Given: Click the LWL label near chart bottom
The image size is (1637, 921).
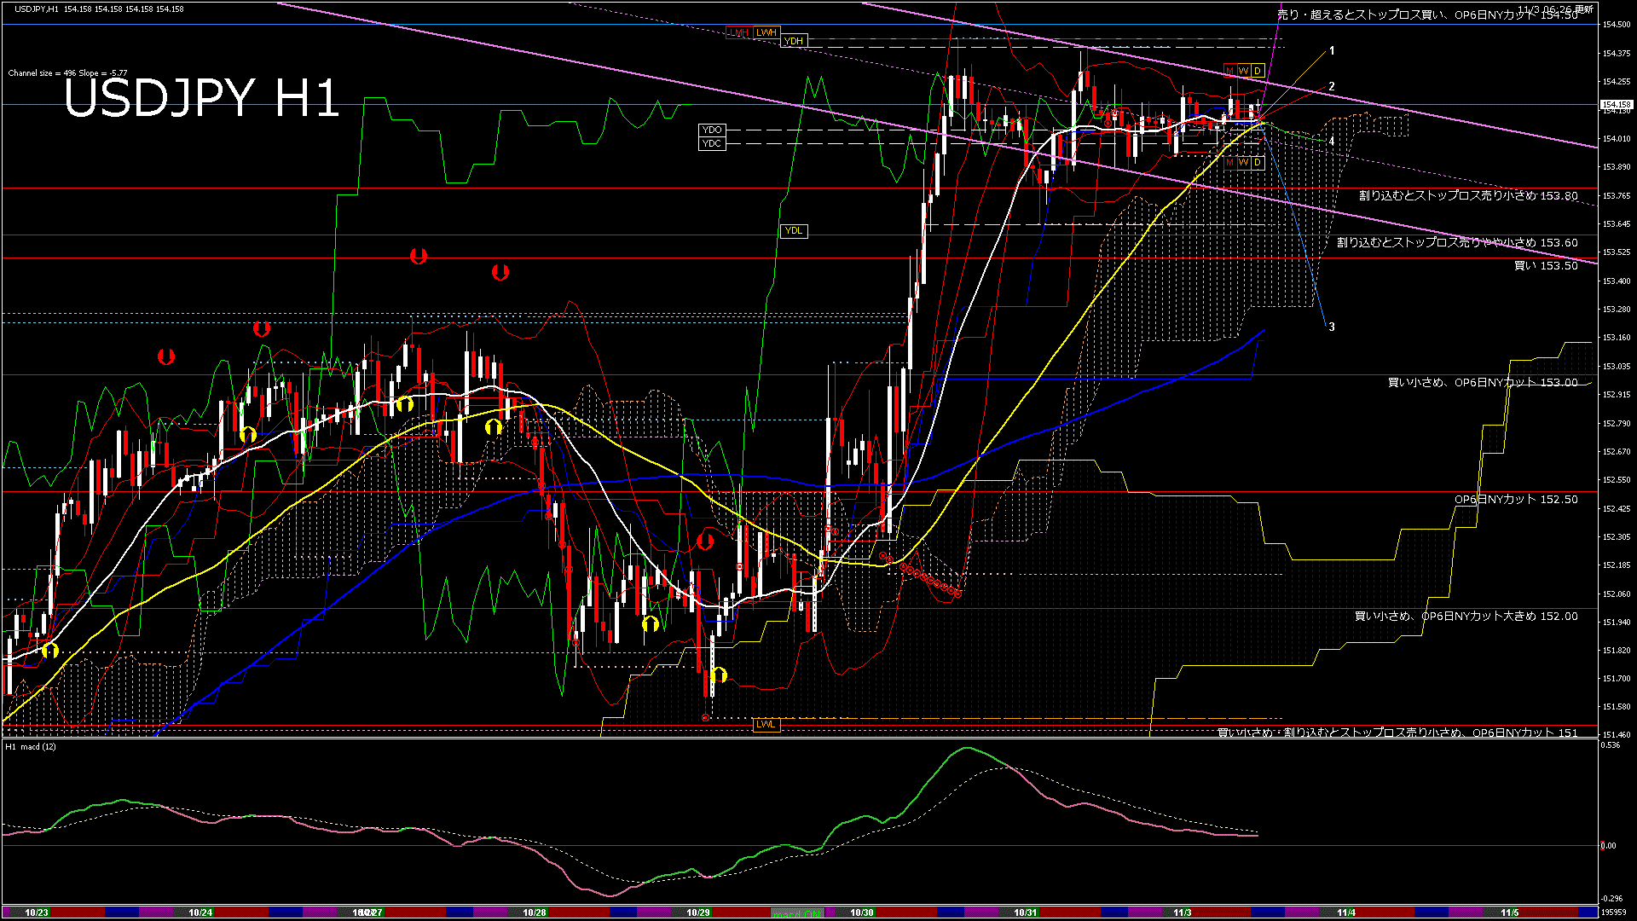Looking at the screenshot, I should [x=766, y=725].
